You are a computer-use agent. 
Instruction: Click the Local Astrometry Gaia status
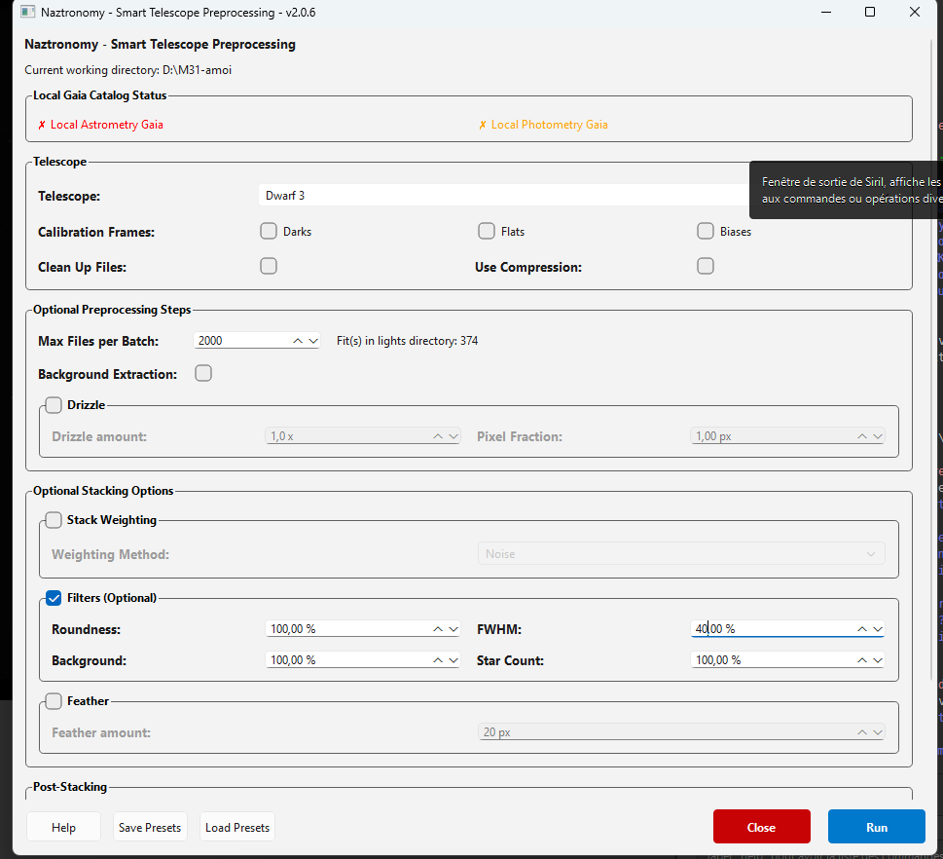click(100, 125)
